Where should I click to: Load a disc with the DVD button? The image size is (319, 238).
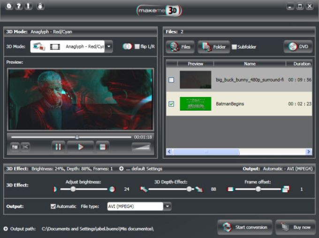(x=298, y=46)
